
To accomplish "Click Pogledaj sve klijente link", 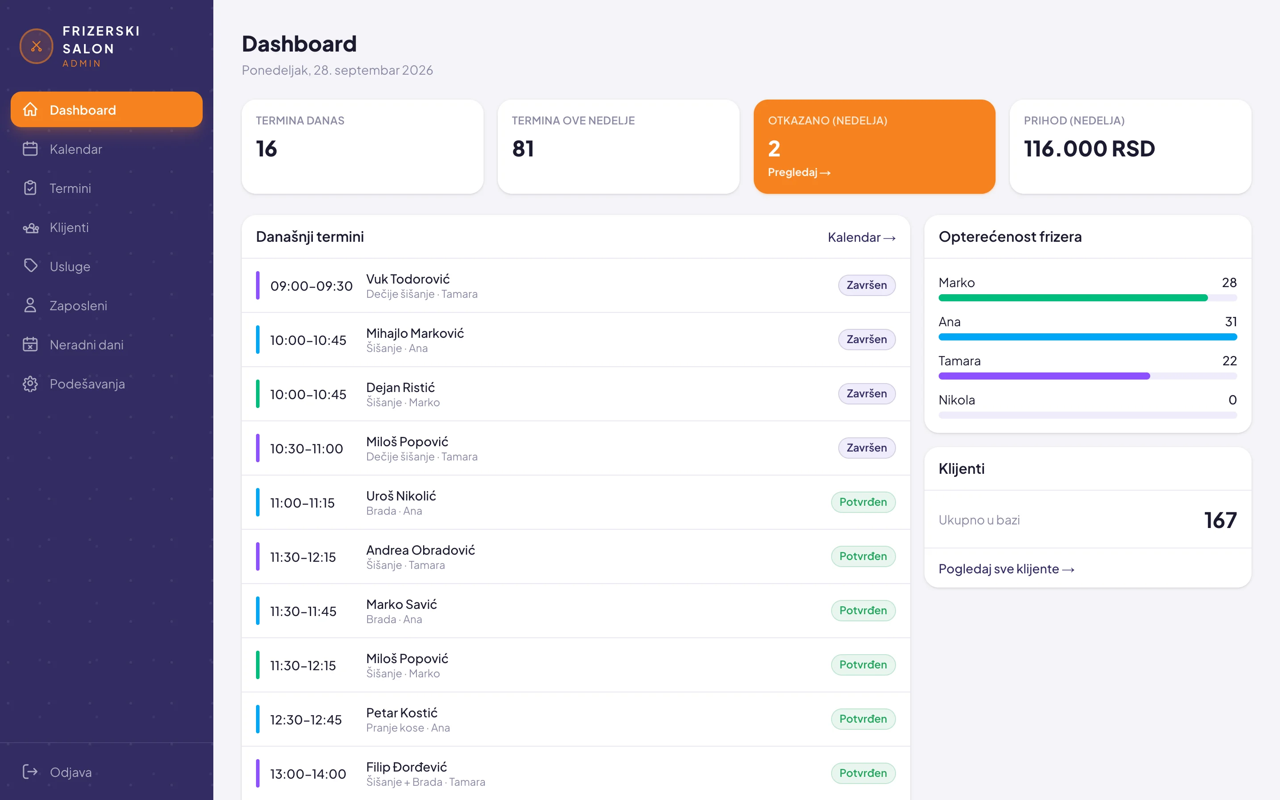I will click(x=1006, y=569).
